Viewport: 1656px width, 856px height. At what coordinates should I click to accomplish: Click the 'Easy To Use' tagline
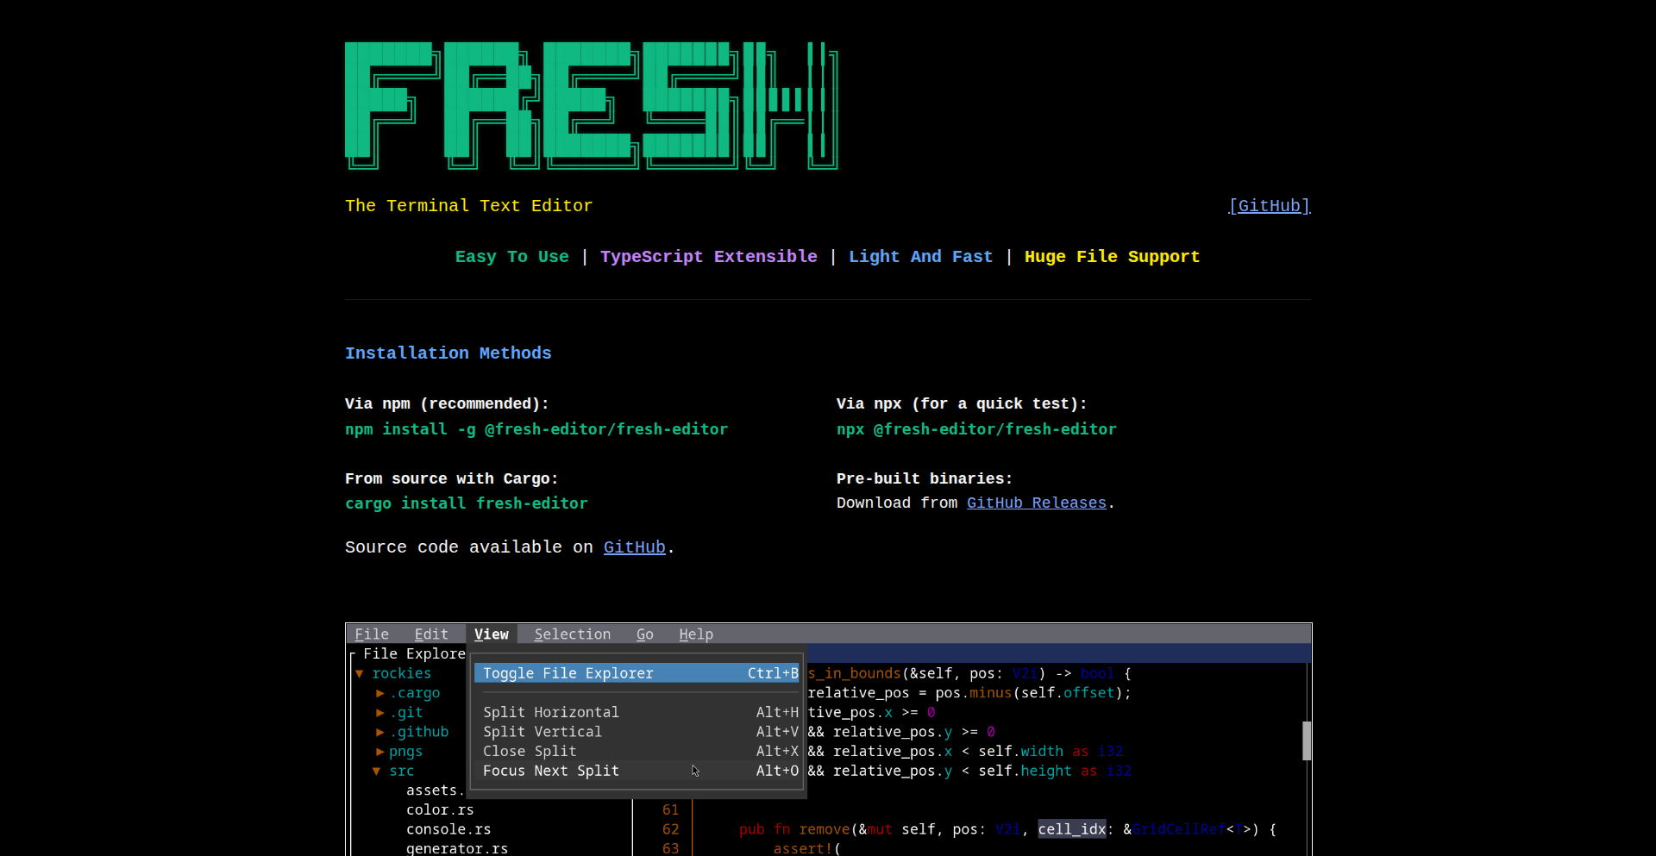tap(512, 257)
